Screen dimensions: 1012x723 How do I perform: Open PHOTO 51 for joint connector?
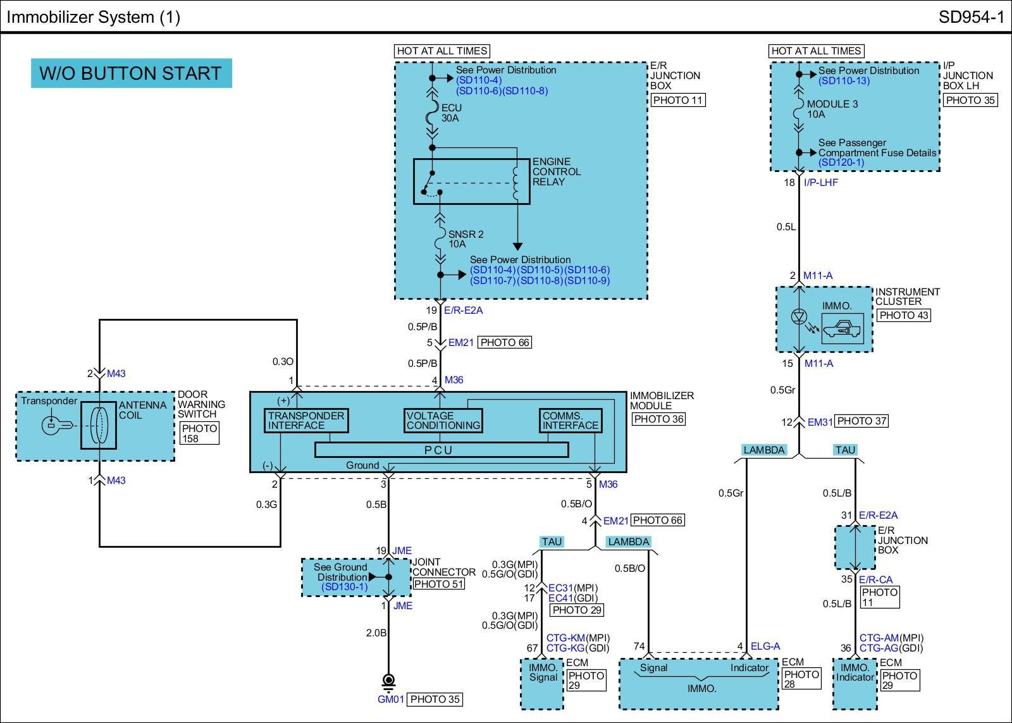[438, 584]
